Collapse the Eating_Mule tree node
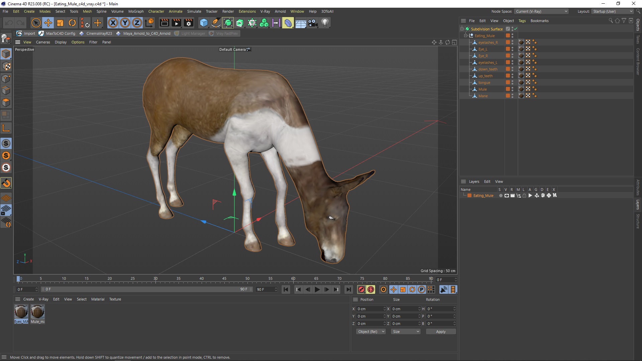This screenshot has width=642, height=361. 466,36
